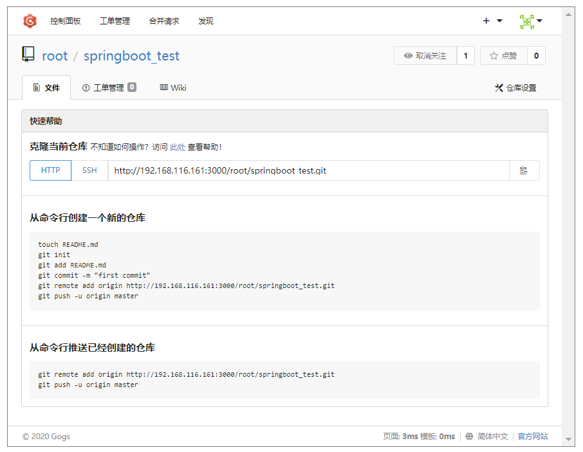Click inside the clone URL text field
Screen dimensions: 583x452
point(290,170)
